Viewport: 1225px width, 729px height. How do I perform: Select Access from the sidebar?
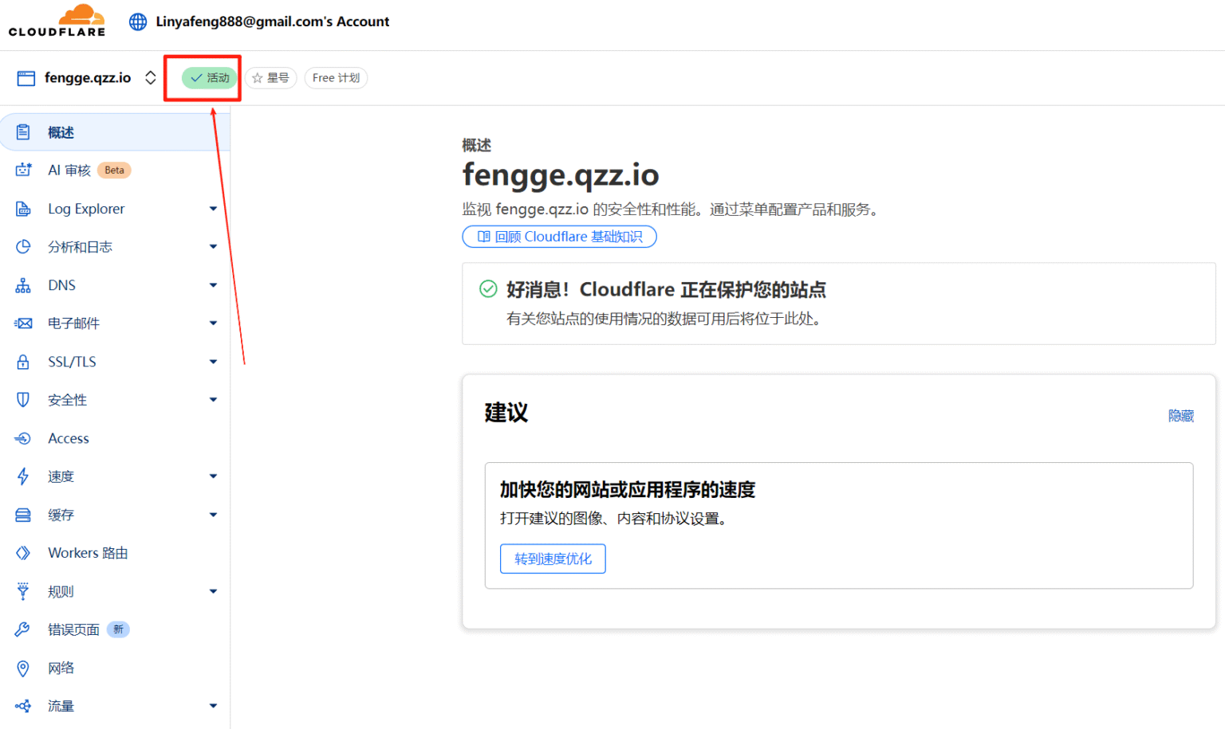coord(69,437)
